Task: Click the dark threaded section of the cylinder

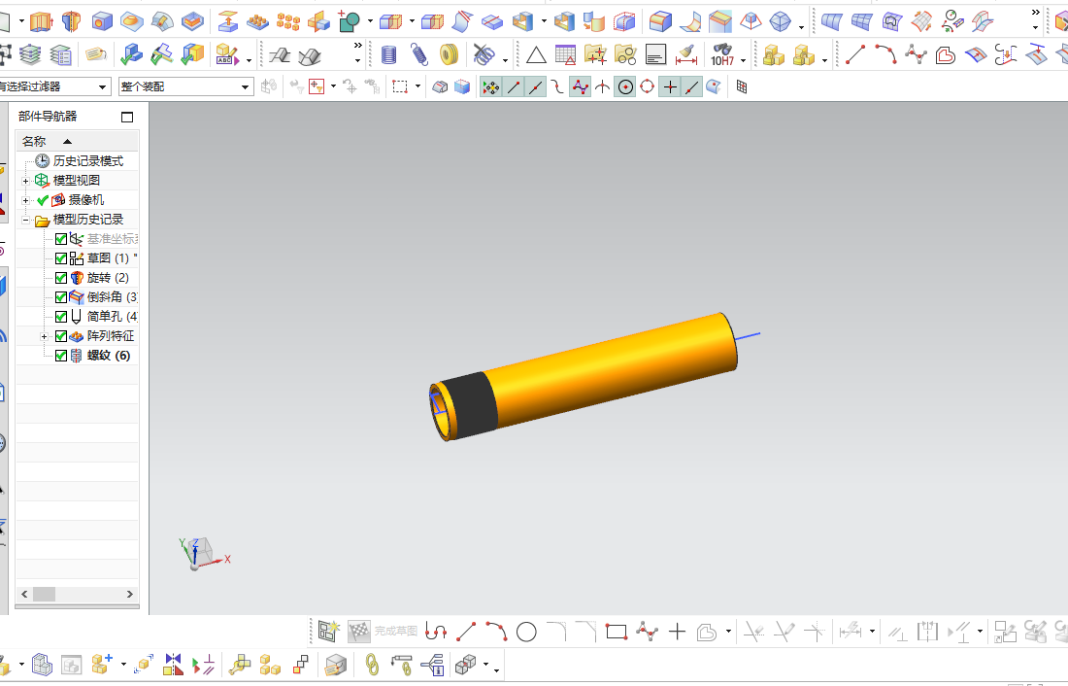Action: coord(471,406)
